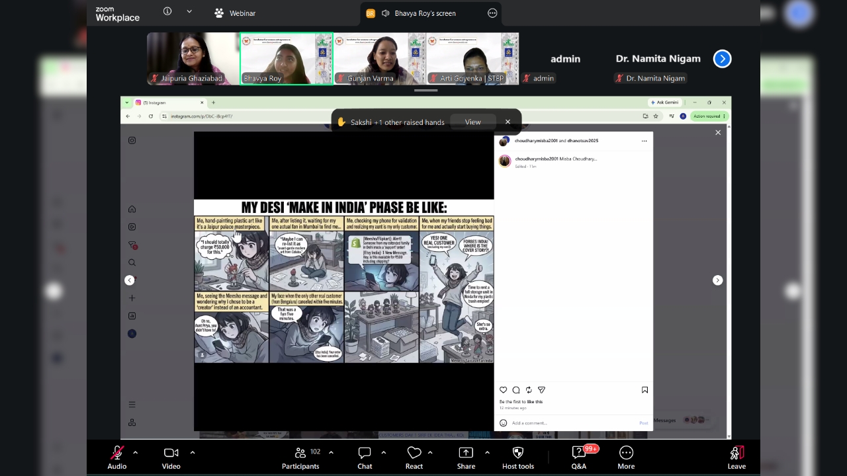Open the dropdown beside the meeting info icon
Viewport: 847px width, 476px height.
tap(189, 11)
